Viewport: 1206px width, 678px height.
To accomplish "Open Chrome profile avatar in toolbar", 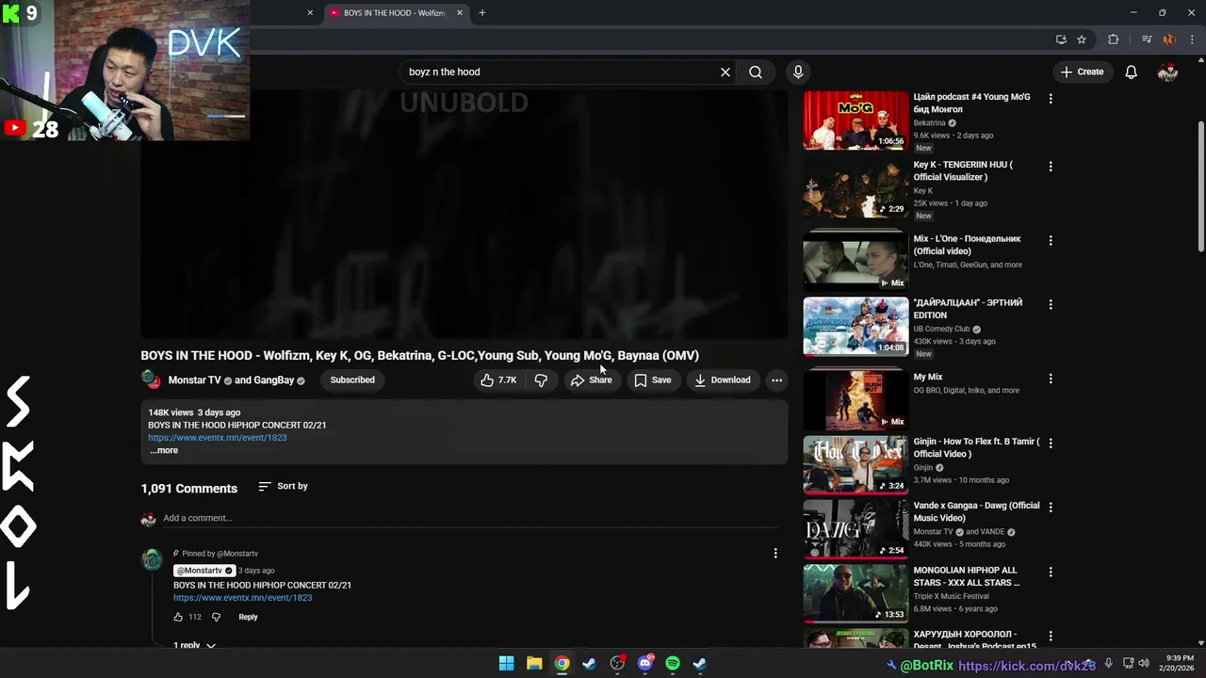I will 1169,40.
